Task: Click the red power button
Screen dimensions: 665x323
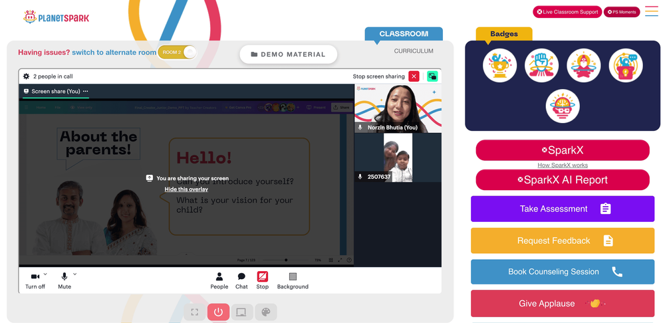Action: [x=218, y=312]
